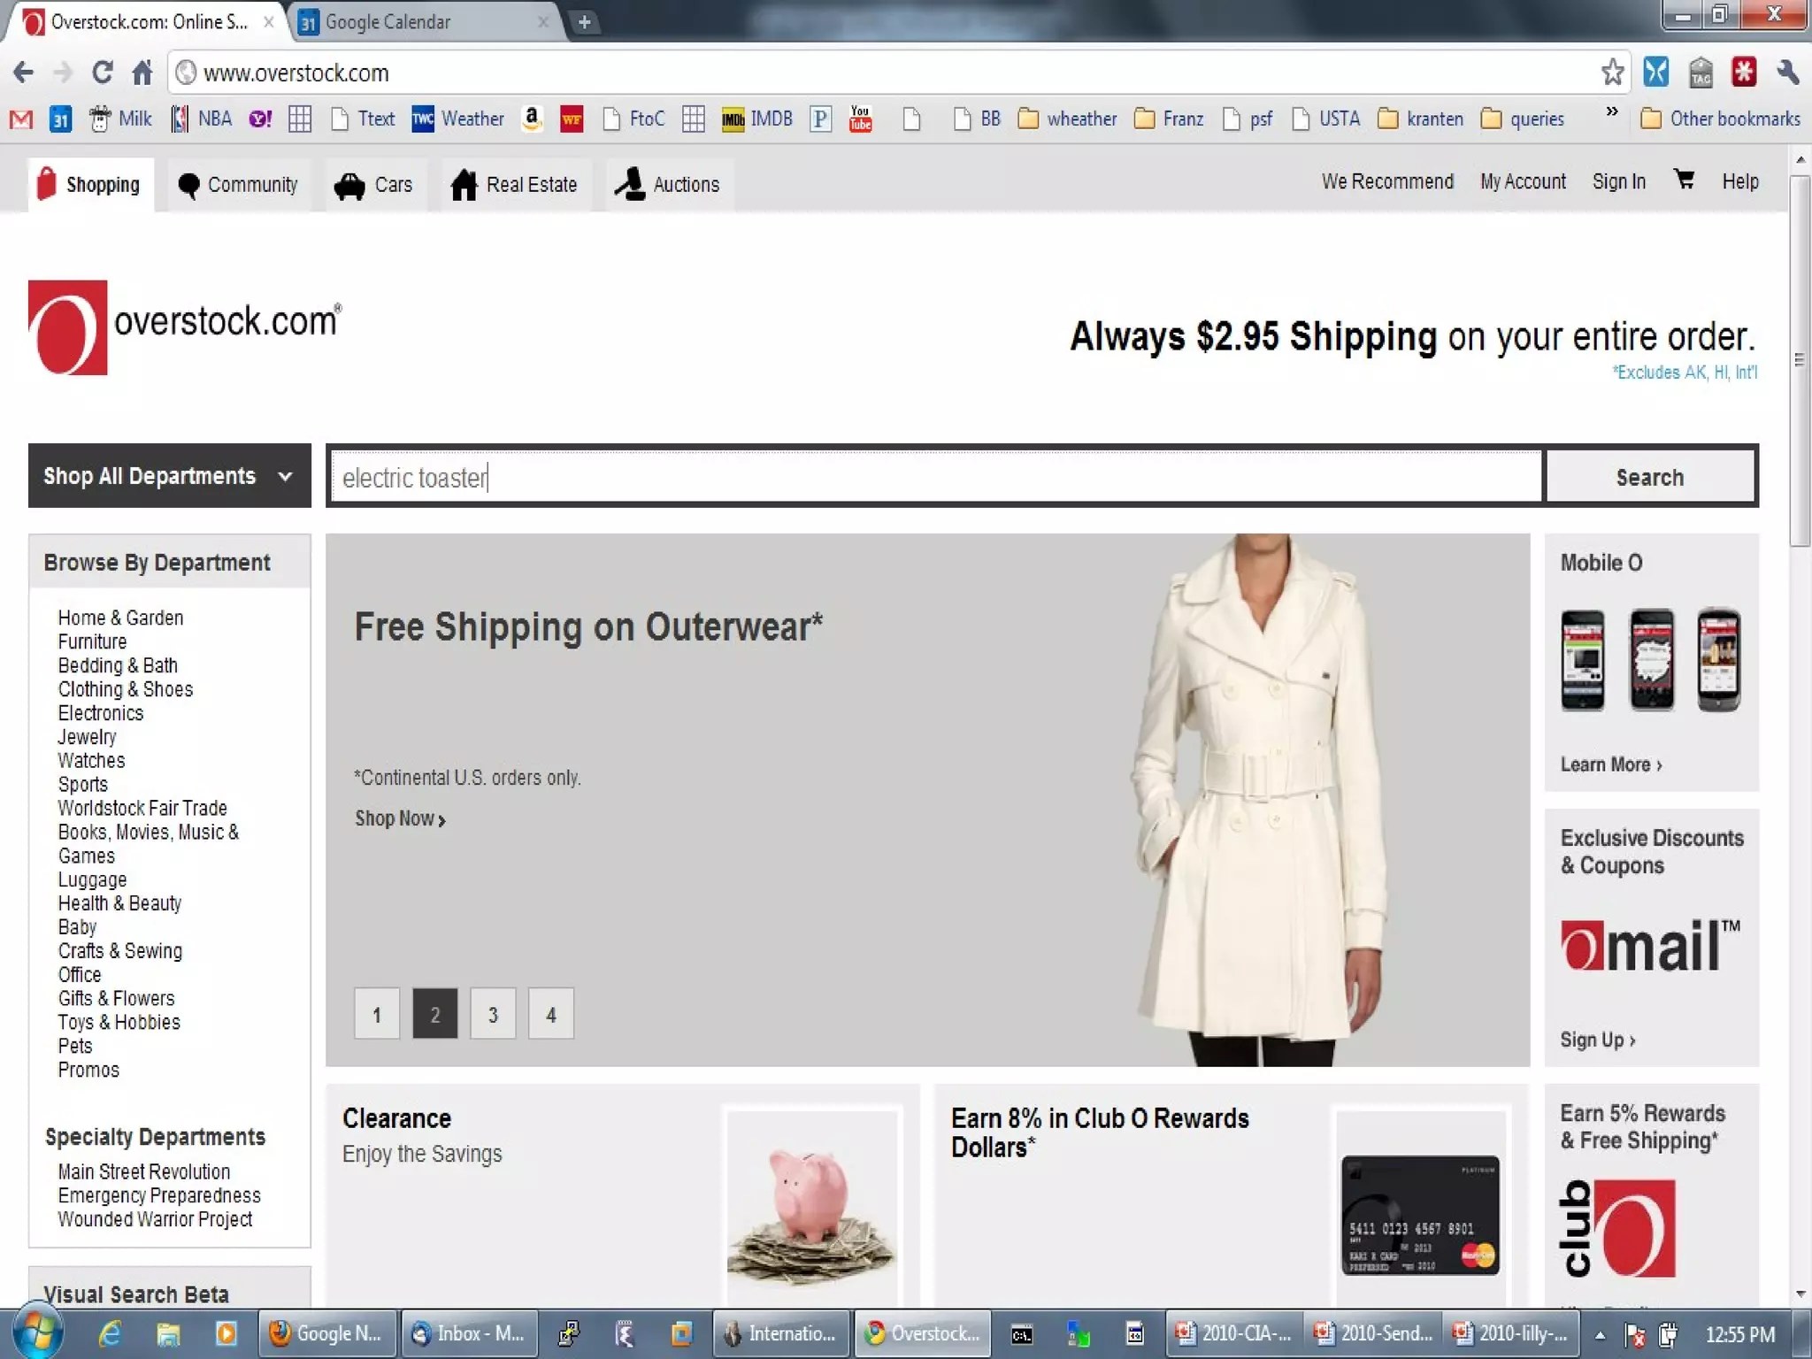Click the Amazon bookmark icon

532,119
